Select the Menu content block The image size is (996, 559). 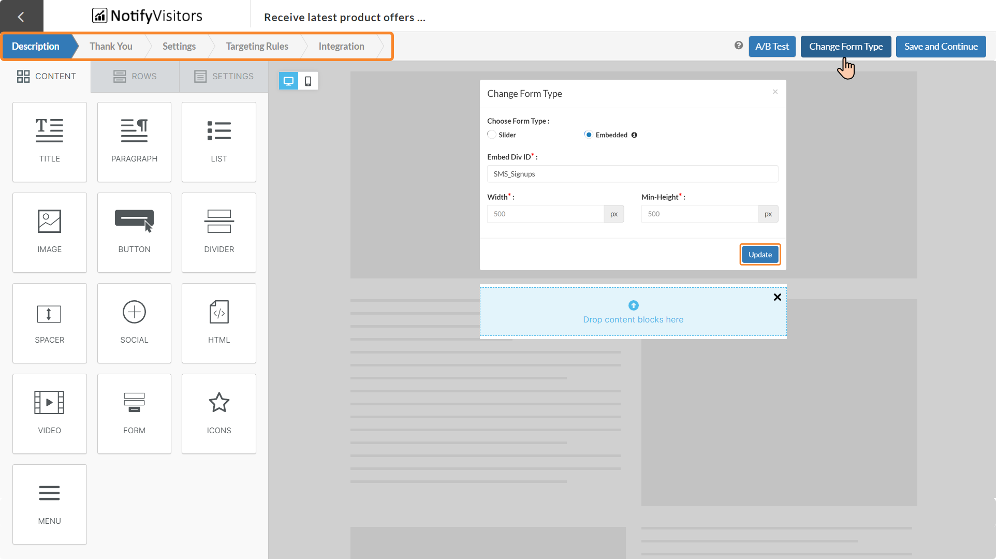[x=50, y=504]
